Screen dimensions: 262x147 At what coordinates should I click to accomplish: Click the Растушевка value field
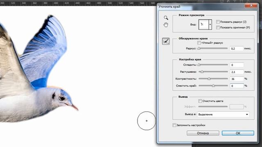[x=237, y=72]
